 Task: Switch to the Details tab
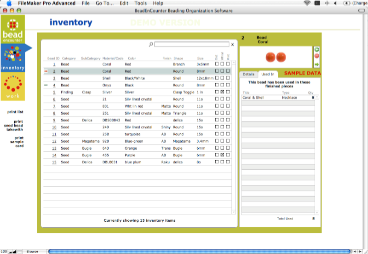point(248,74)
